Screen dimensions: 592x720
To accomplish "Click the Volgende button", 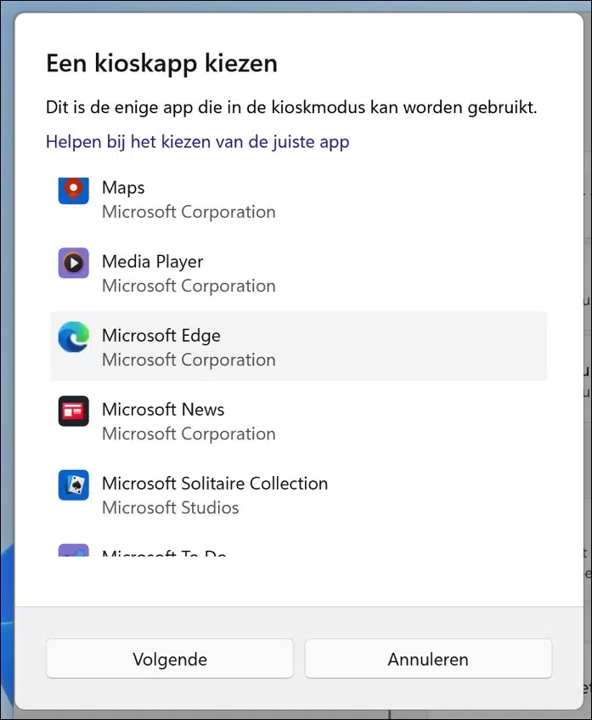I will coord(170,659).
